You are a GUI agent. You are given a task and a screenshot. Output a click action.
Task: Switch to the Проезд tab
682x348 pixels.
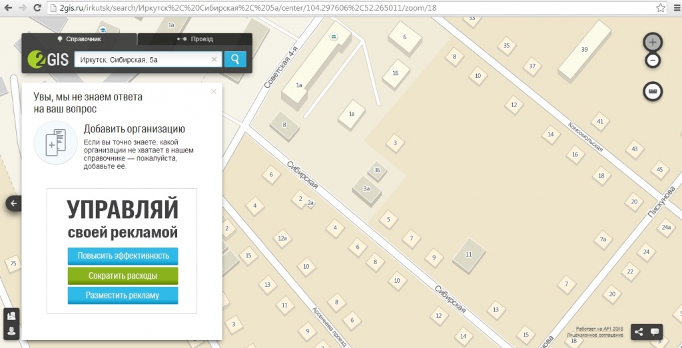195,39
